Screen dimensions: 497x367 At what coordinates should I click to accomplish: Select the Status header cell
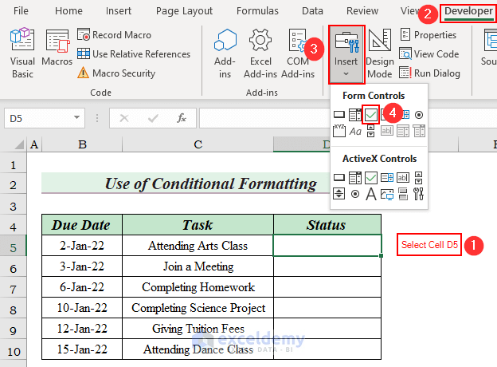[327, 225]
